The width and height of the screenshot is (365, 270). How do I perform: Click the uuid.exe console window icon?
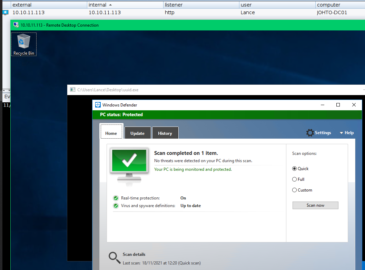[x=73, y=90]
